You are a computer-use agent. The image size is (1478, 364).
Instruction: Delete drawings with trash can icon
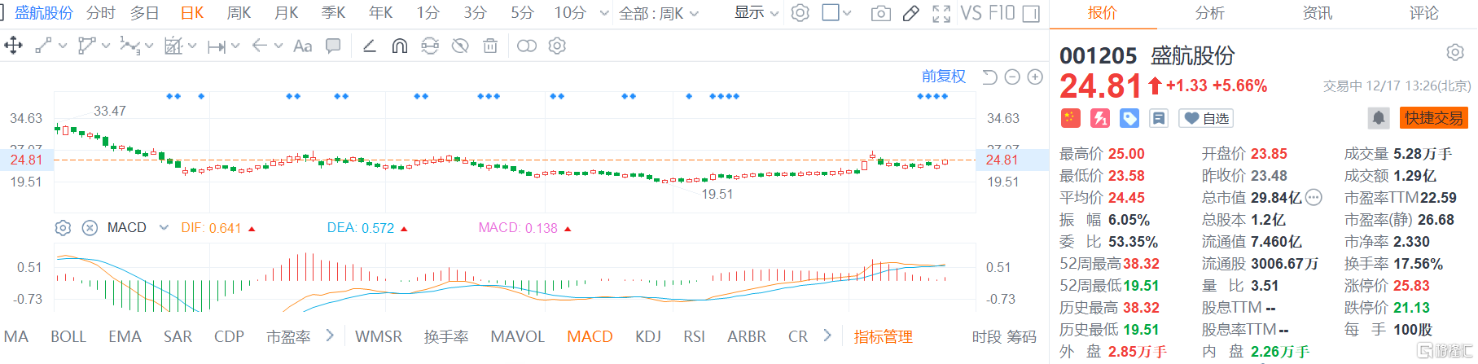pos(490,46)
